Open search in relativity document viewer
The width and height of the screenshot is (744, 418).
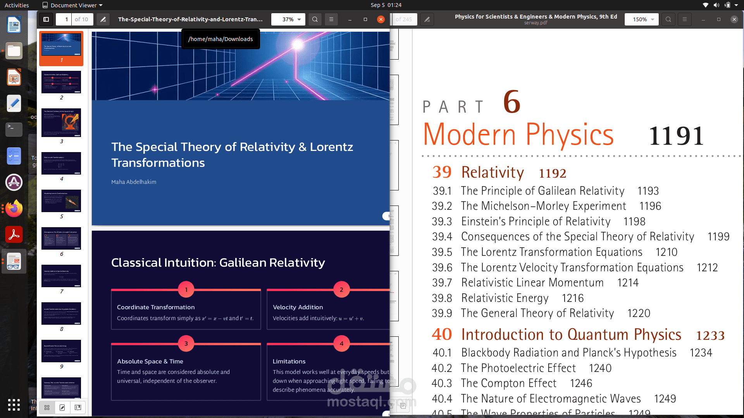pos(315,19)
